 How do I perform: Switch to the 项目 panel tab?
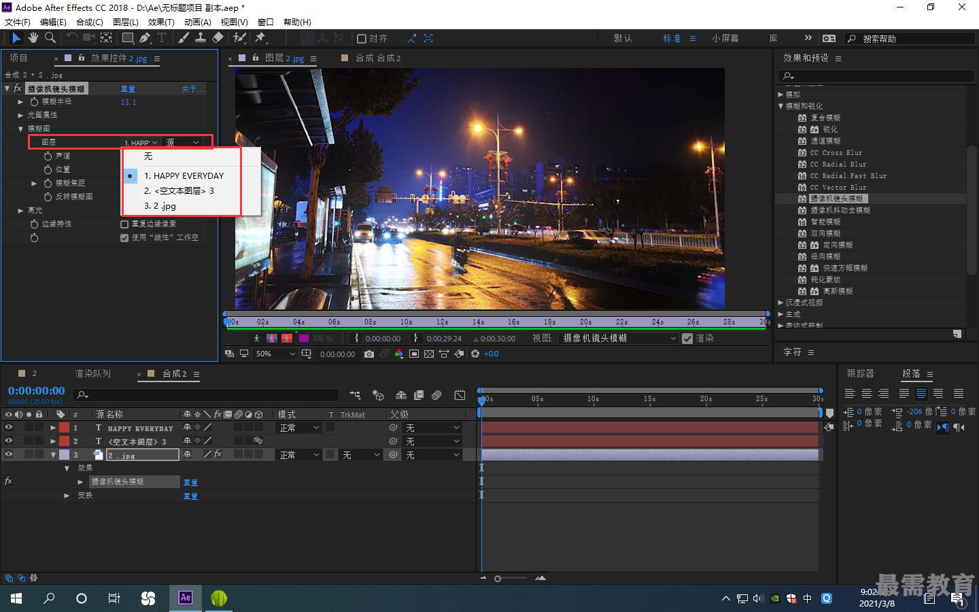tap(18, 58)
